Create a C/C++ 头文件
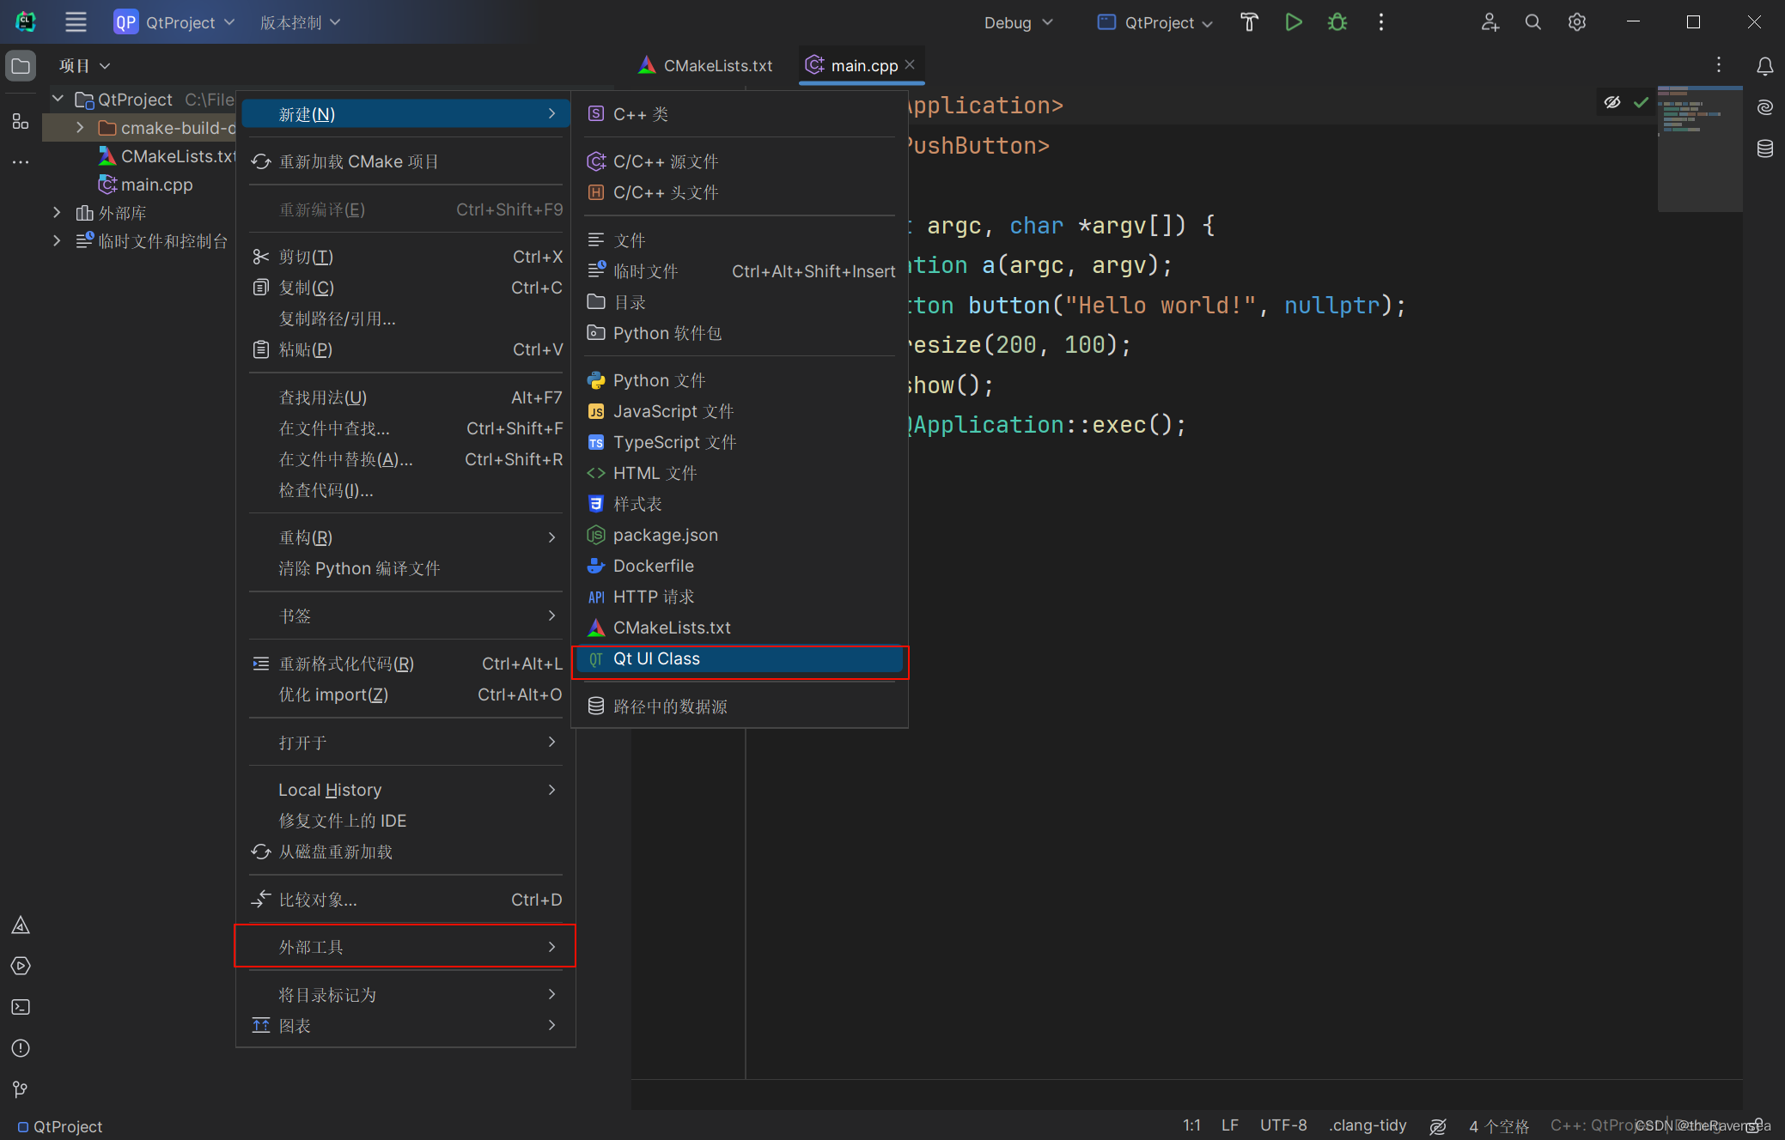Screen dimensions: 1785x1140 (740, 192)
